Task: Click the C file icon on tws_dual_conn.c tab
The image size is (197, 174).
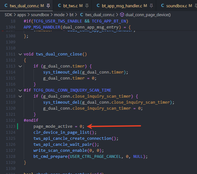Action: [6, 5]
